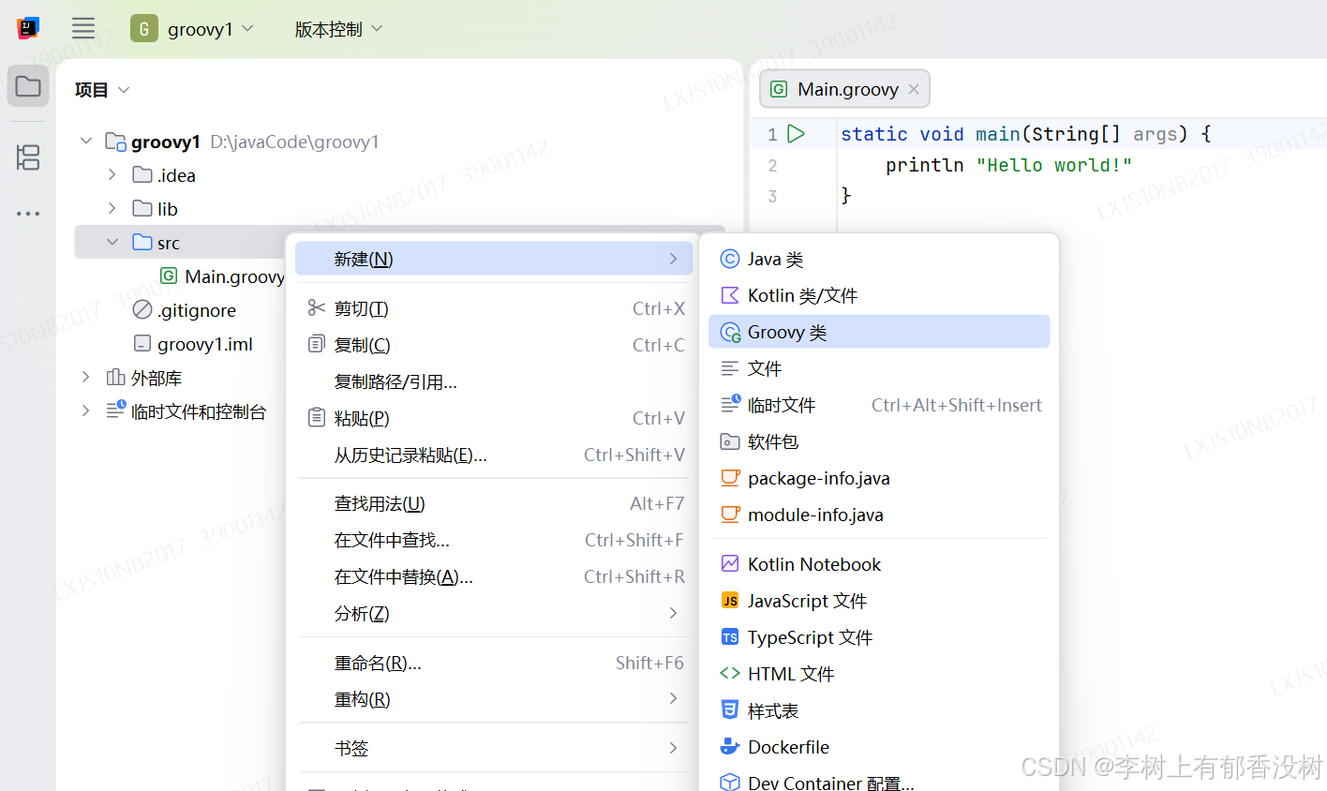Image resolution: width=1327 pixels, height=791 pixels.
Task: Open the IntelliJ IDEA logo icon
Action: pos(28,28)
